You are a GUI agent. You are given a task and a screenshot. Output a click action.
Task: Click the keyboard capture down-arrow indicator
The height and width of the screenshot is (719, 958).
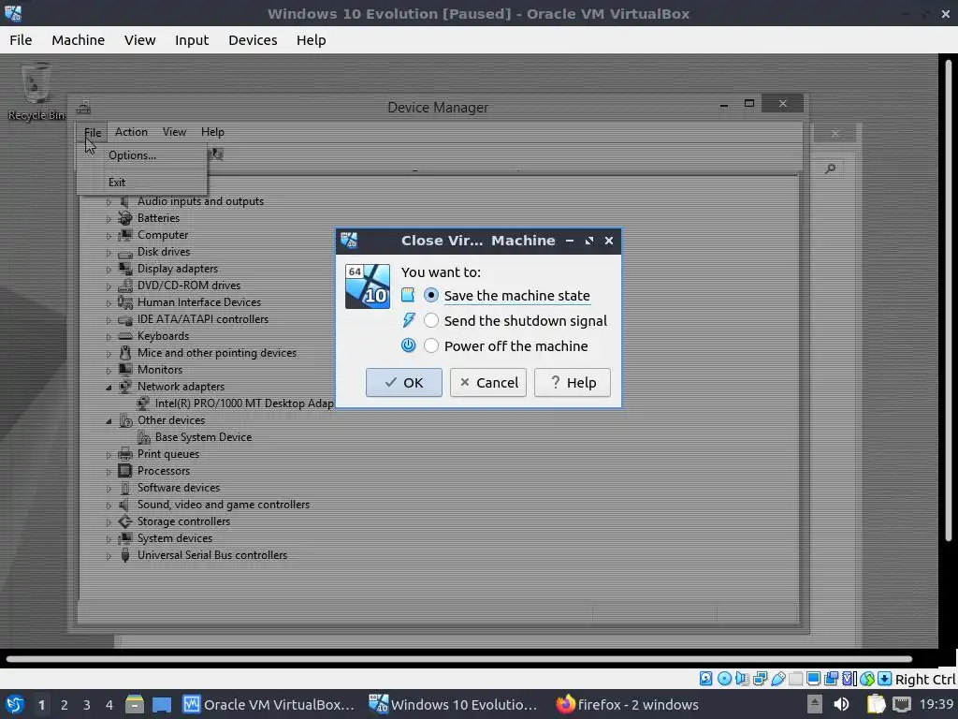(x=885, y=679)
